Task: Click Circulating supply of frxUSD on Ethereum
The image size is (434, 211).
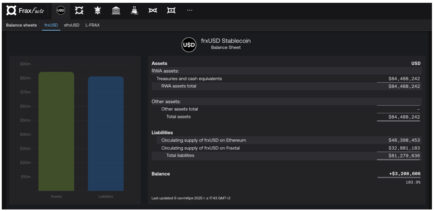Action: 203,140
